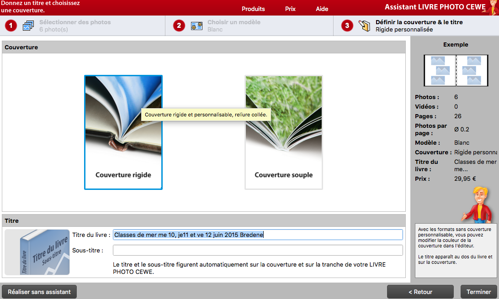Click into the Titre du livre field
This screenshot has height=299, width=499.
[x=258, y=235]
